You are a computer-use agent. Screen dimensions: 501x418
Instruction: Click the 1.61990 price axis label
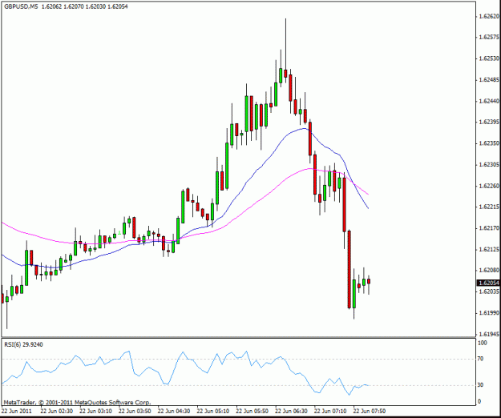tap(489, 313)
